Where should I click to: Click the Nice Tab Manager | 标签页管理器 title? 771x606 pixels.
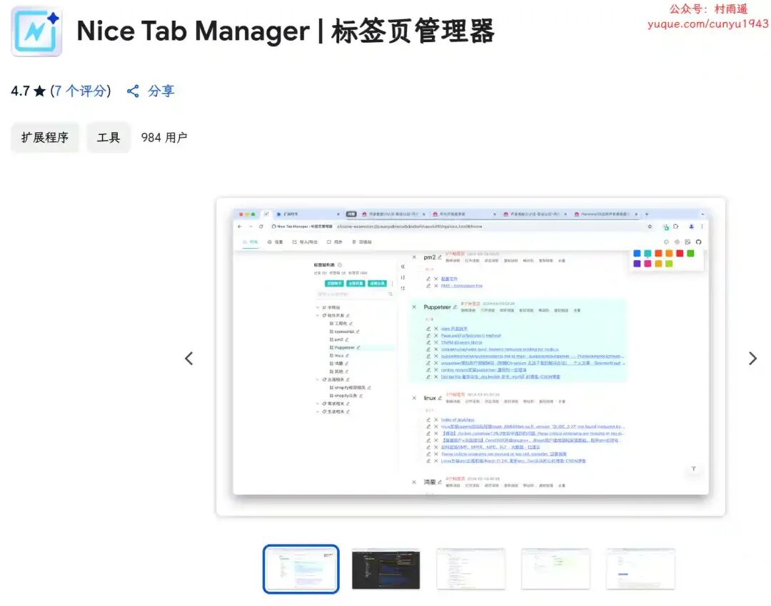tap(285, 31)
